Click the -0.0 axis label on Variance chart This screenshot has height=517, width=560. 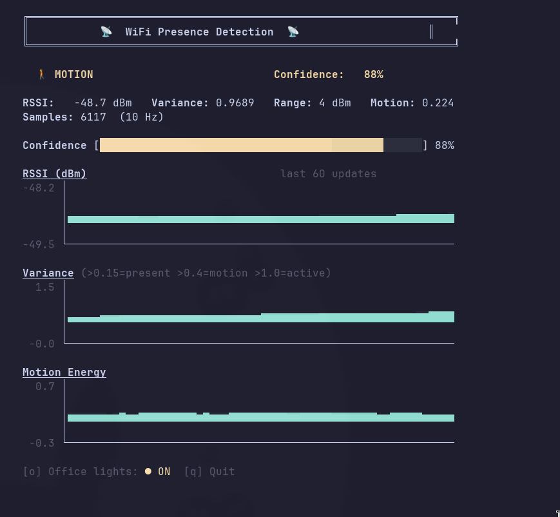[42, 344]
